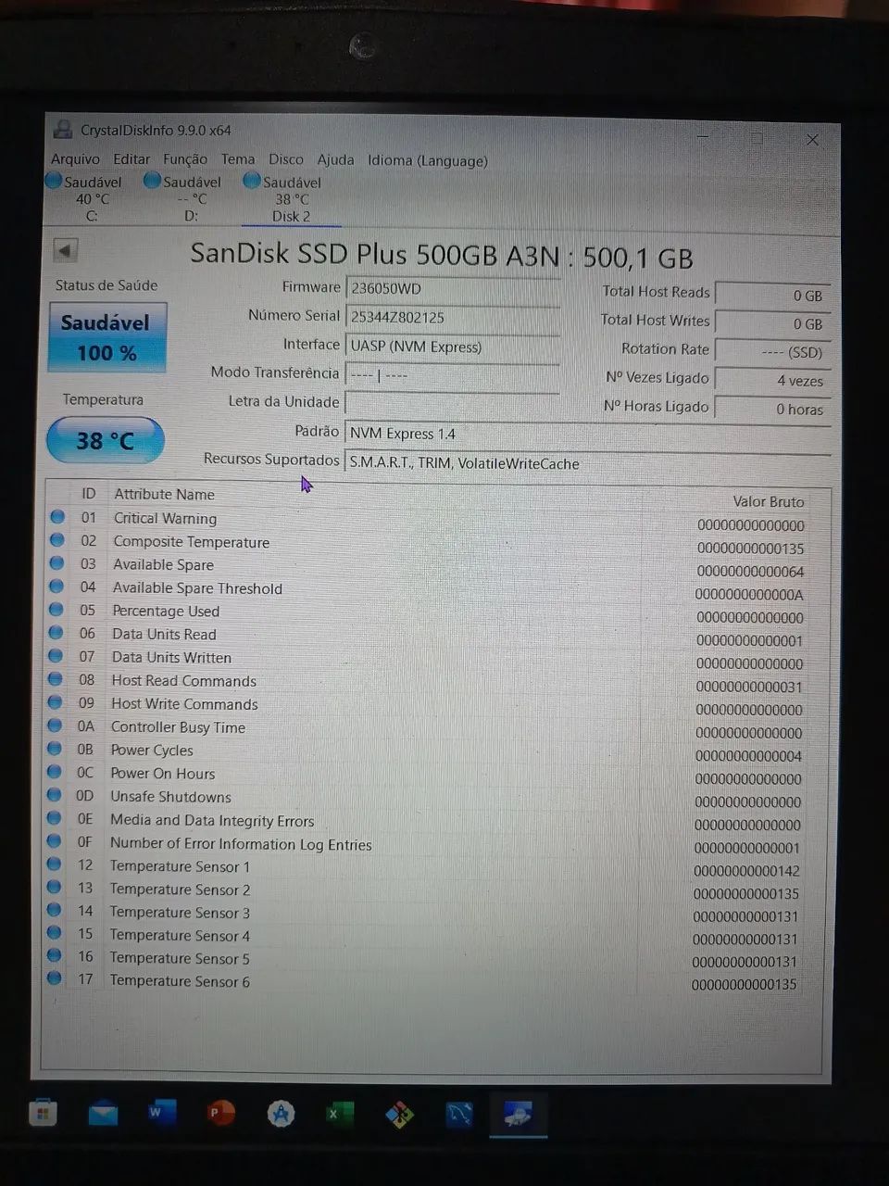This screenshot has width=889, height=1186.
Task: Click the Nº Horas Ligado value 0 horas
Action: point(771,409)
